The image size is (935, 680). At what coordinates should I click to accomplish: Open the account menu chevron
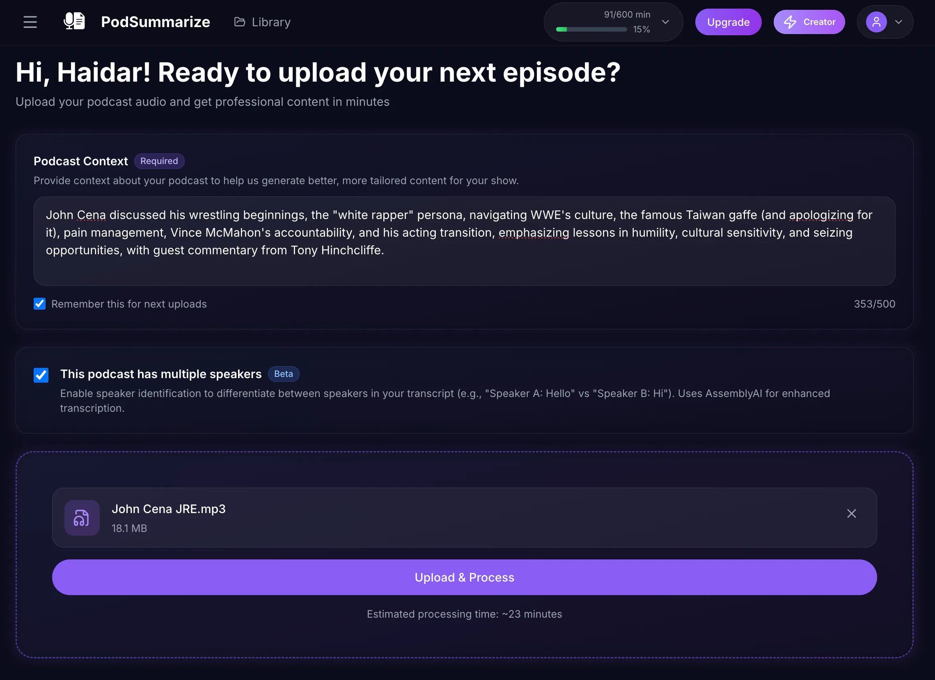[x=899, y=22]
